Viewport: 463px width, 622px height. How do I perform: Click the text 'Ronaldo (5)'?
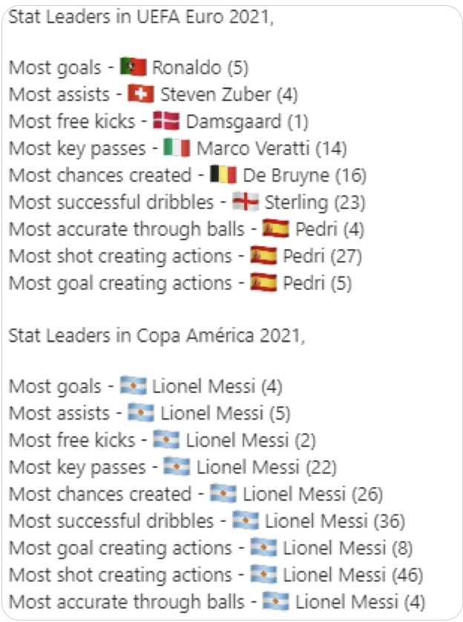click(x=200, y=67)
